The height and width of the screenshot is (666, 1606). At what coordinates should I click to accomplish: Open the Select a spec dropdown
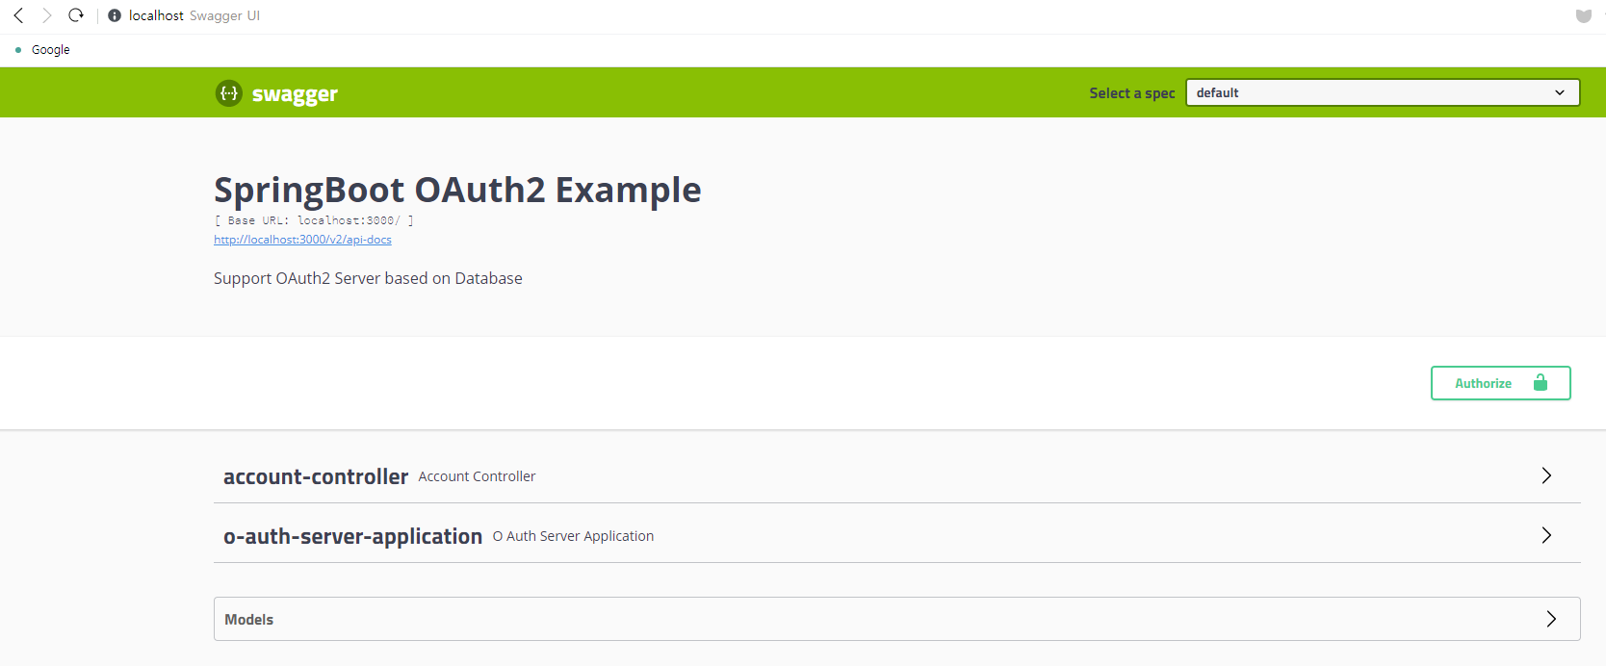pyautogui.click(x=1383, y=92)
